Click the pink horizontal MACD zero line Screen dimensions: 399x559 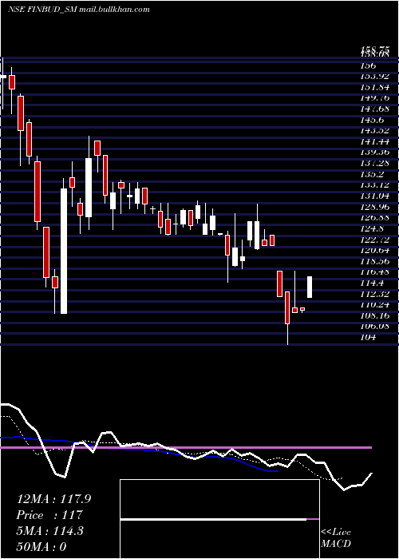pos(185,447)
